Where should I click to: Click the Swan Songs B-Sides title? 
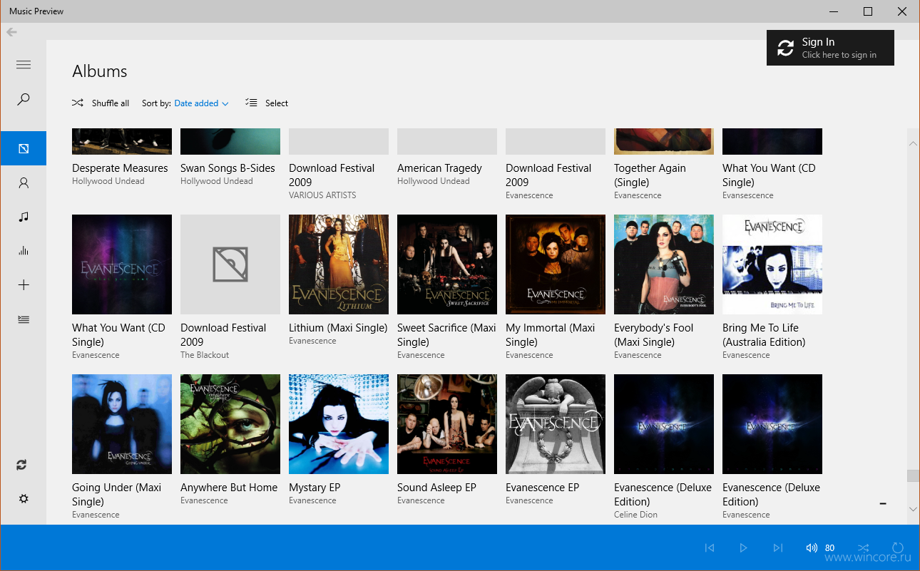(228, 168)
